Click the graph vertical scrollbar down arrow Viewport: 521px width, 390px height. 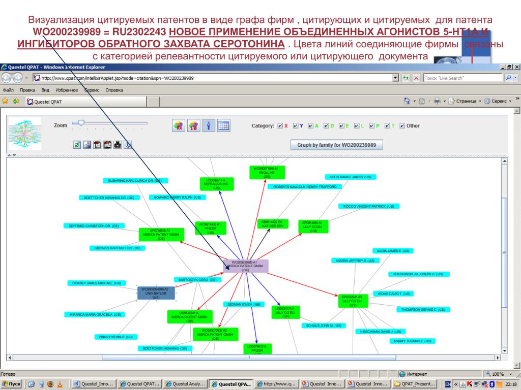tap(505, 351)
